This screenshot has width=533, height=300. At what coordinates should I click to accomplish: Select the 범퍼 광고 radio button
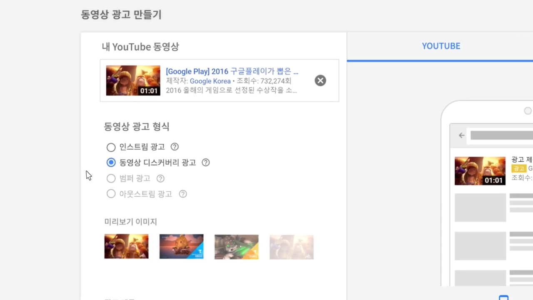click(111, 178)
